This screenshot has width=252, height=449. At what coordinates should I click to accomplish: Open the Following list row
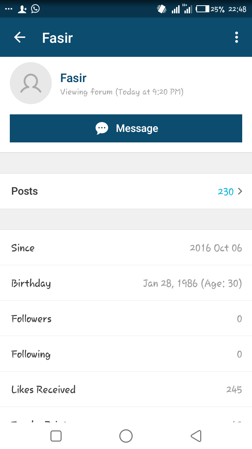(x=126, y=354)
